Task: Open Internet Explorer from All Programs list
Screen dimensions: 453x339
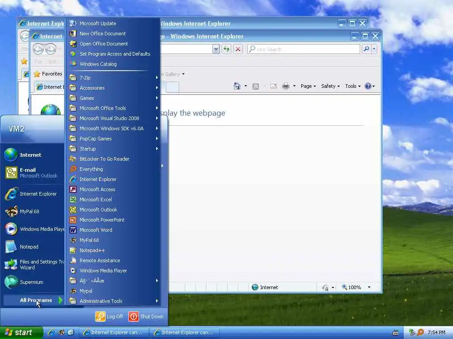Action: (113, 179)
